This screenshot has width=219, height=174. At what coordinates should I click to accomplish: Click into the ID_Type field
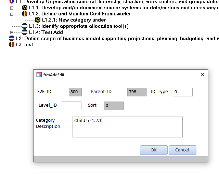point(183,92)
